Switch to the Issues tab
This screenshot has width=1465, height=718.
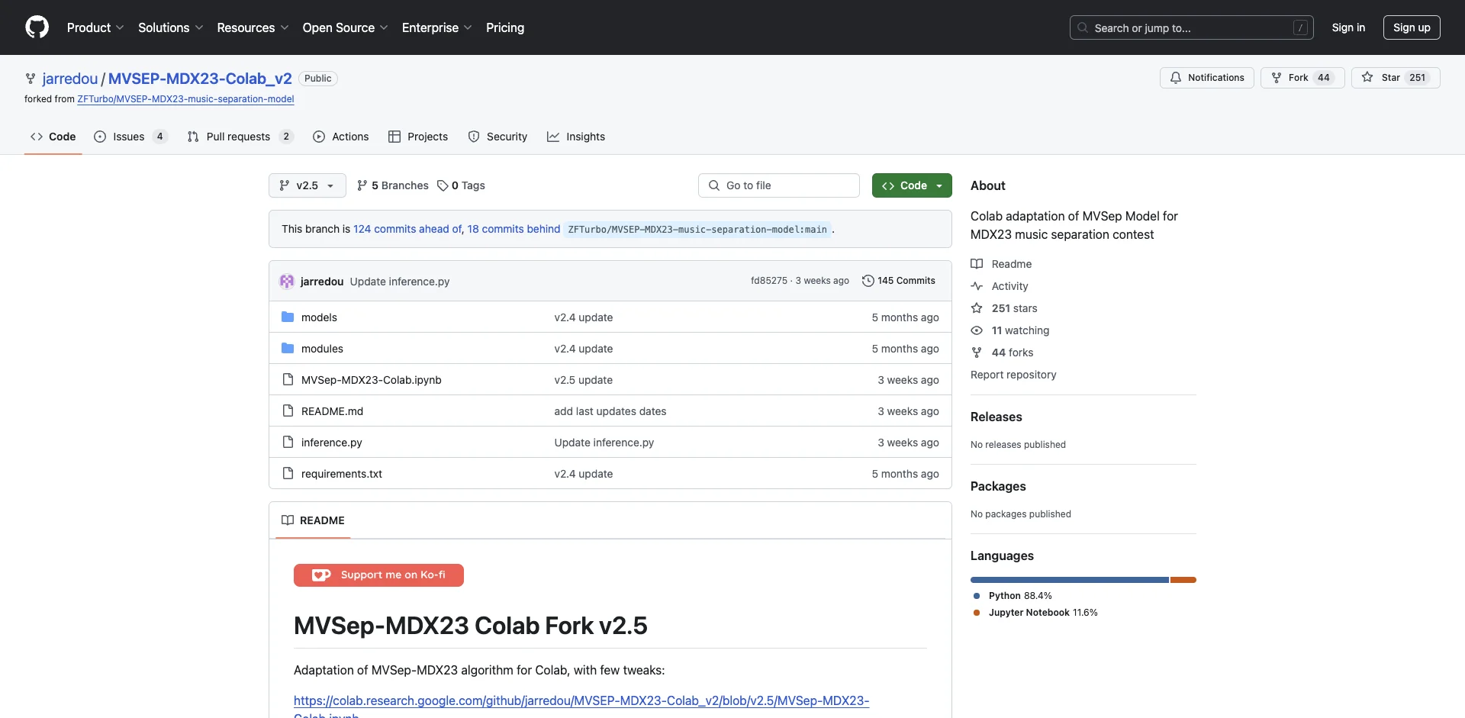click(130, 137)
